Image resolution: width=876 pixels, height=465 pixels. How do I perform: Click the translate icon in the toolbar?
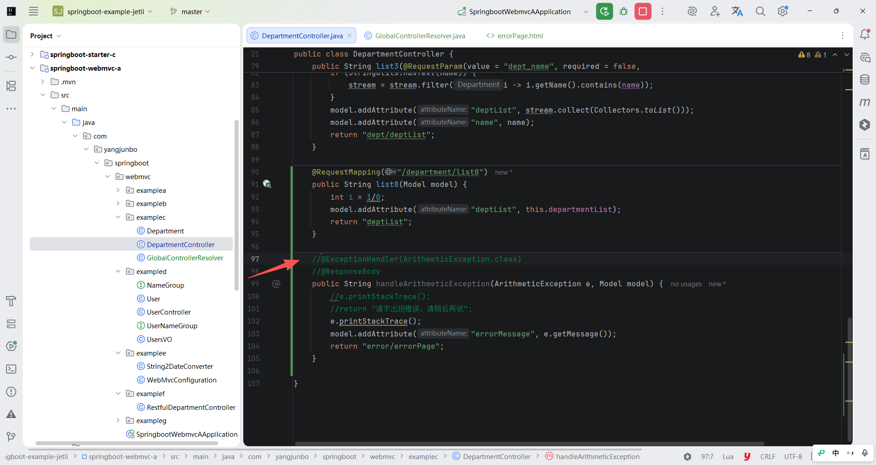pos(737,11)
